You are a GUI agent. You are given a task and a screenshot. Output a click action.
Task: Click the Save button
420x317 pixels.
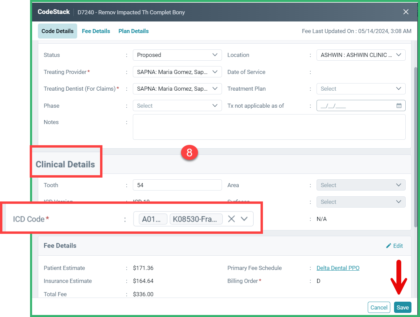pyautogui.click(x=403, y=307)
